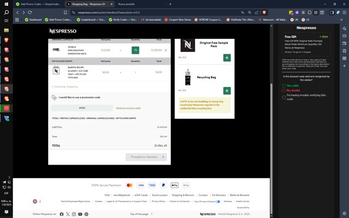Viewport: 349px width, 218px height.
Task: Select 'I'm having trouble verifying this code' option
Action: [x=284, y=97]
